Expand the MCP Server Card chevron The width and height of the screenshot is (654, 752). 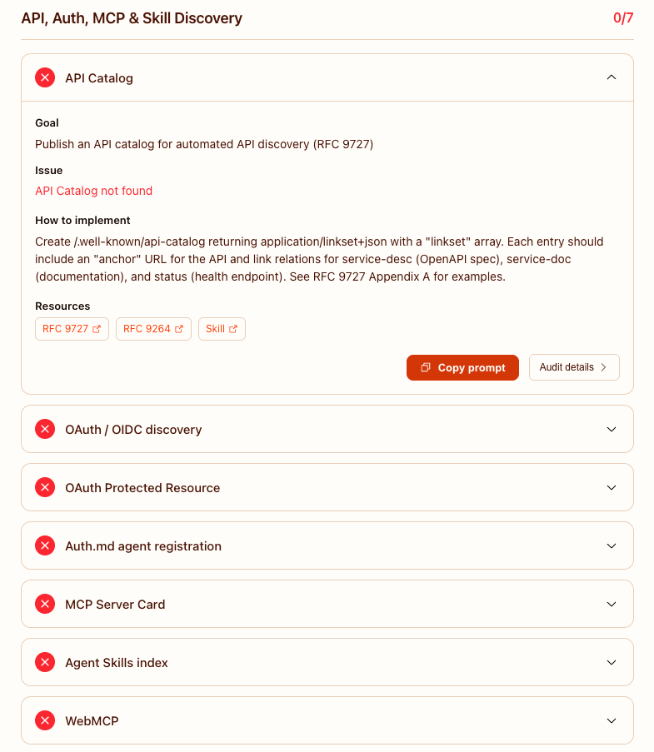612,605
